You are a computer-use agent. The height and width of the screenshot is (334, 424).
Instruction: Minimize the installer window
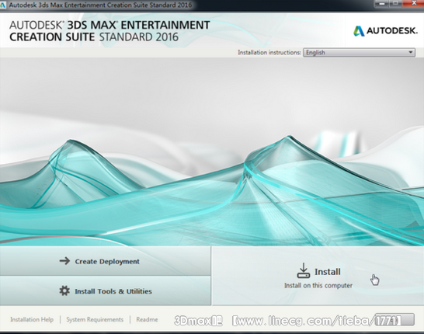coord(382,3)
